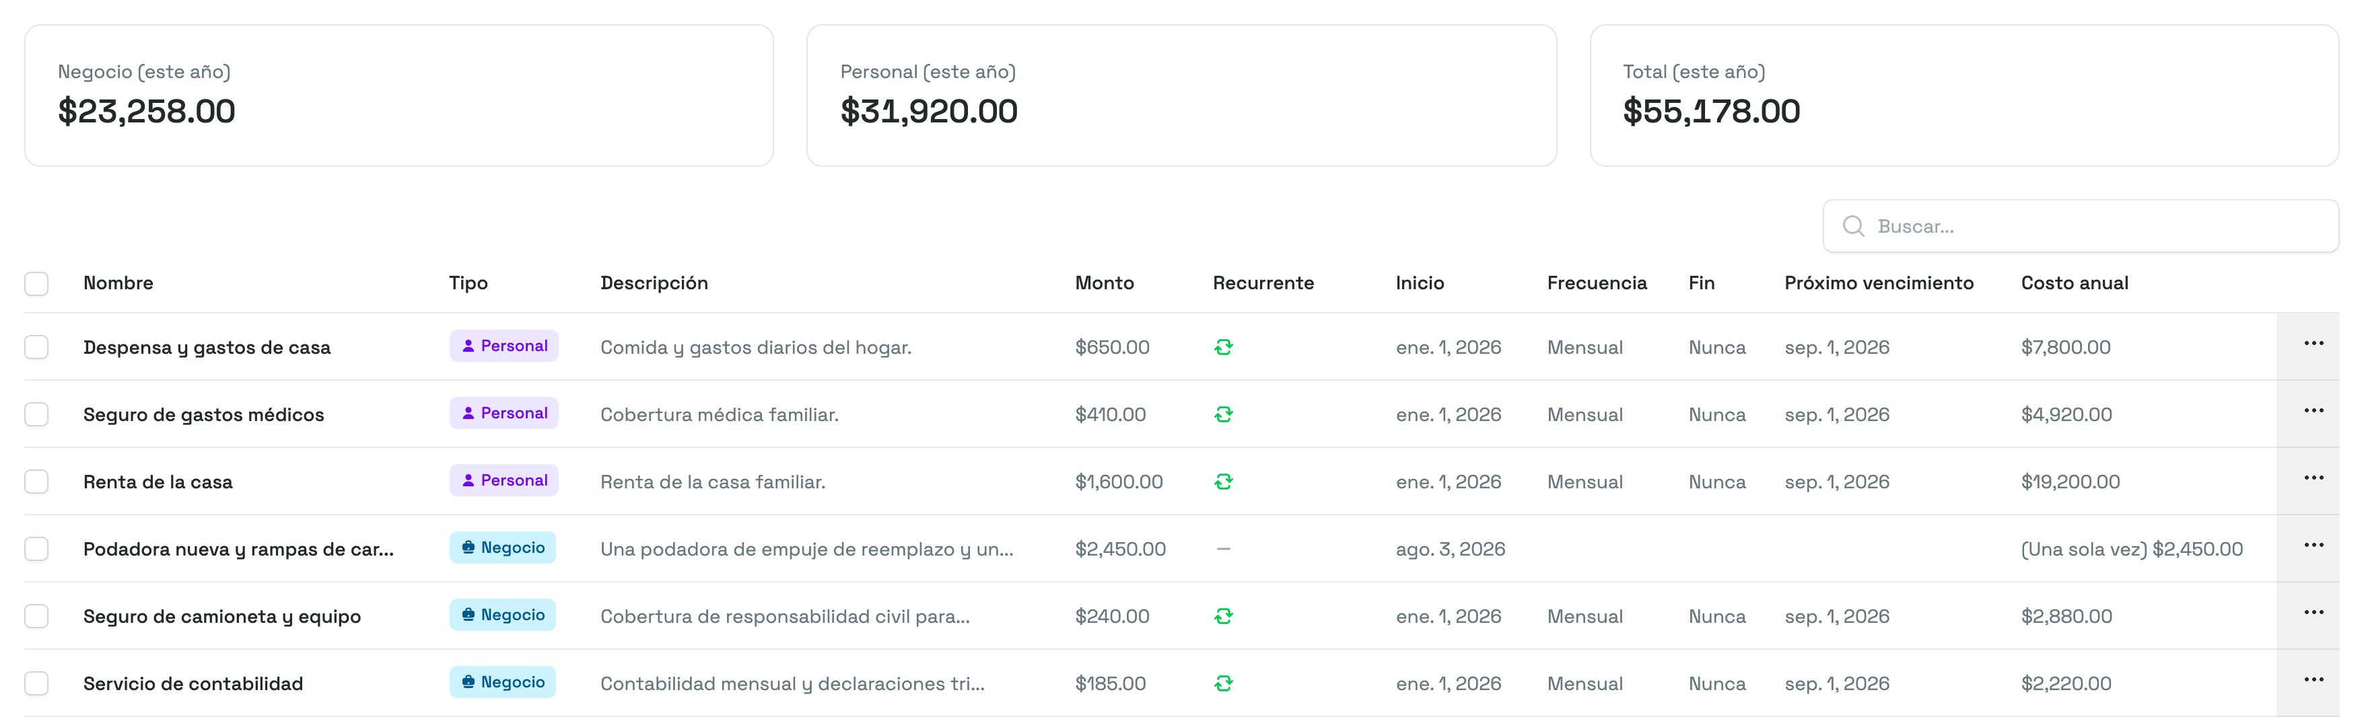Image resolution: width=2364 pixels, height=717 pixels.
Task: Open the Podadora nueva y rampas de car... entry
Action: 238,550
